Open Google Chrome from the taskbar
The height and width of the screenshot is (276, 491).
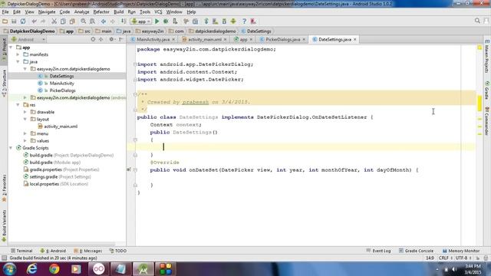click(x=54, y=269)
